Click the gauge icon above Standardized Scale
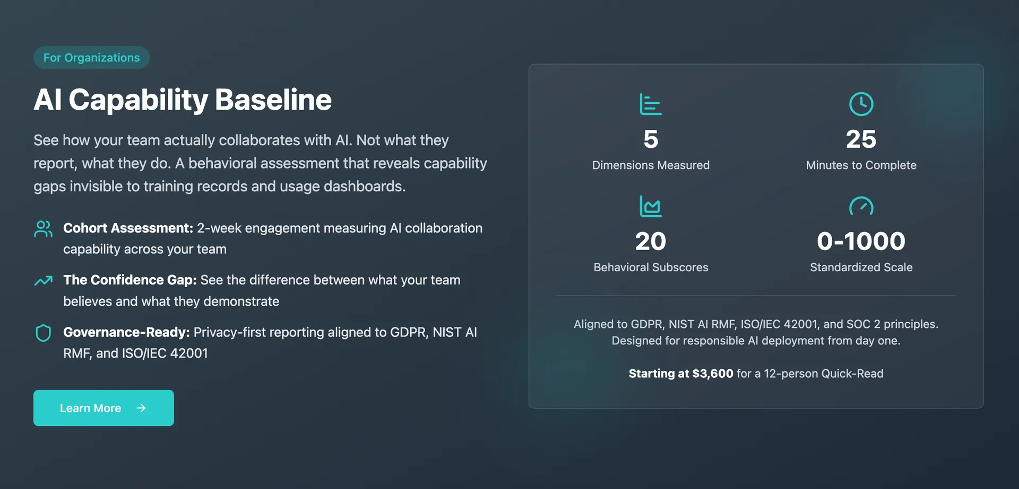This screenshot has height=489, width=1019. coord(861,206)
